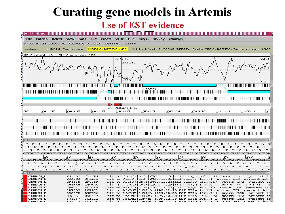Open the Graph menu
The image size is (285, 214).
click(143, 39)
